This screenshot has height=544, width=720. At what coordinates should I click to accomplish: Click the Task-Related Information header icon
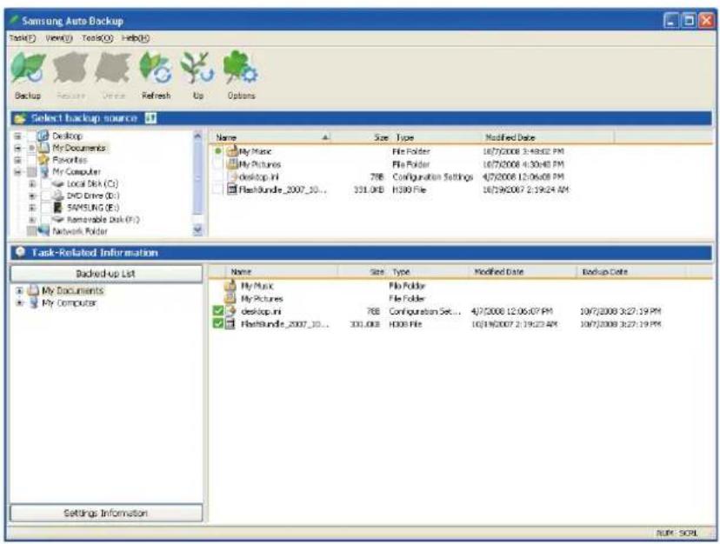(x=20, y=252)
